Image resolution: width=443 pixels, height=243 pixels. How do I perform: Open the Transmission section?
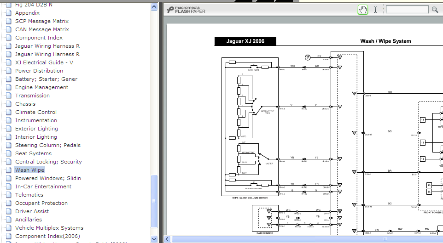[x=33, y=96]
